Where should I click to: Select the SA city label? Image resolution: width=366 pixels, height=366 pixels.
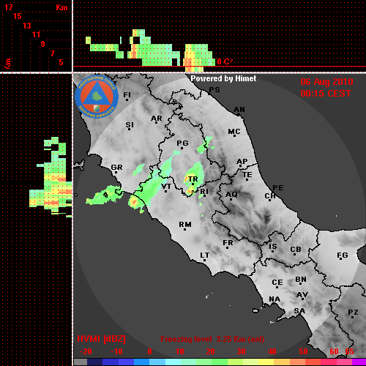[x=299, y=311]
